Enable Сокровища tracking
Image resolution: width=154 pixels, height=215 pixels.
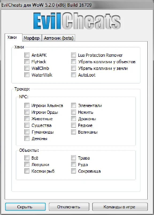click(74, 171)
